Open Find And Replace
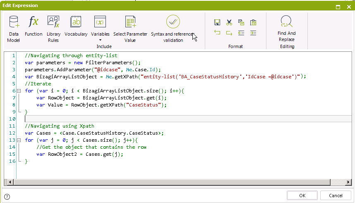This screenshot has height=203, width=355. pos(287,28)
